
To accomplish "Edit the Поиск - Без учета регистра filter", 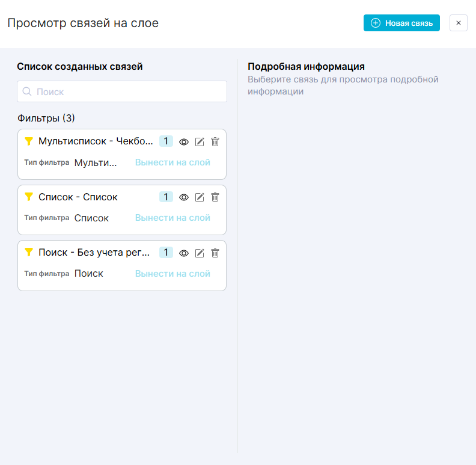I will [200, 253].
